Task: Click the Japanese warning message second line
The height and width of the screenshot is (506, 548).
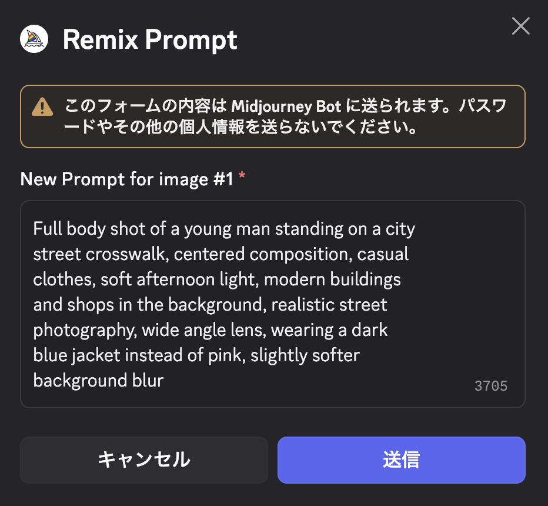Action: pos(240,127)
